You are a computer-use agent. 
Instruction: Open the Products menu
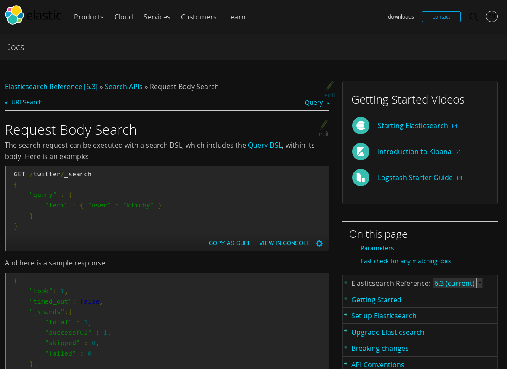89,17
